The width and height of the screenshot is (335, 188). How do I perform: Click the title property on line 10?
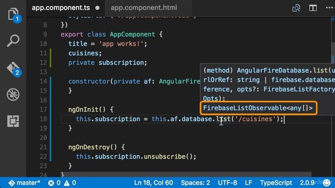coord(78,44)
